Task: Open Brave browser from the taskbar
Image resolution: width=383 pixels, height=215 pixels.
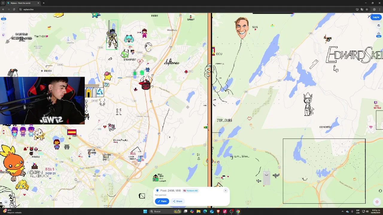Action: 218,211
